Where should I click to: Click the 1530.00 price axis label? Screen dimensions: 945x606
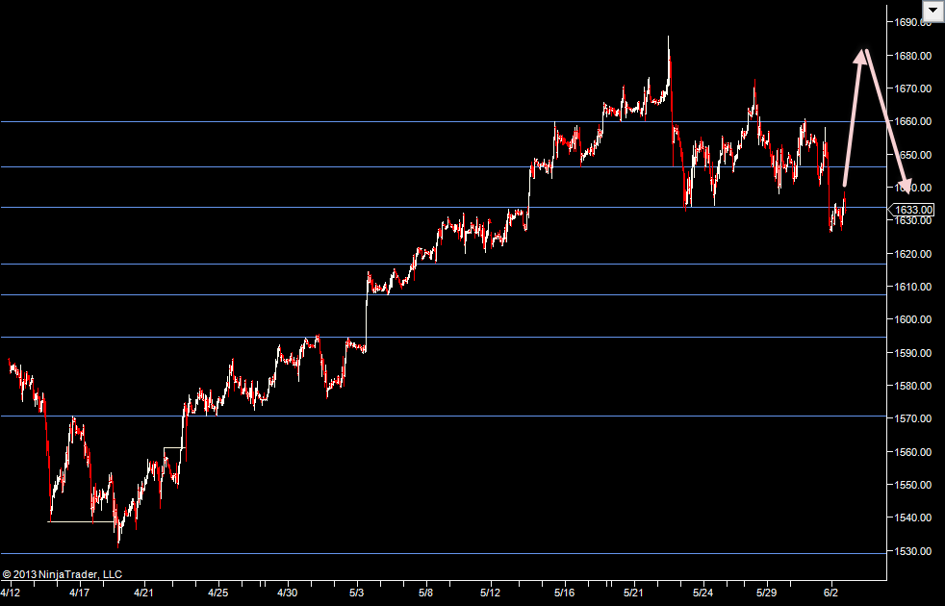pos(912,551)
